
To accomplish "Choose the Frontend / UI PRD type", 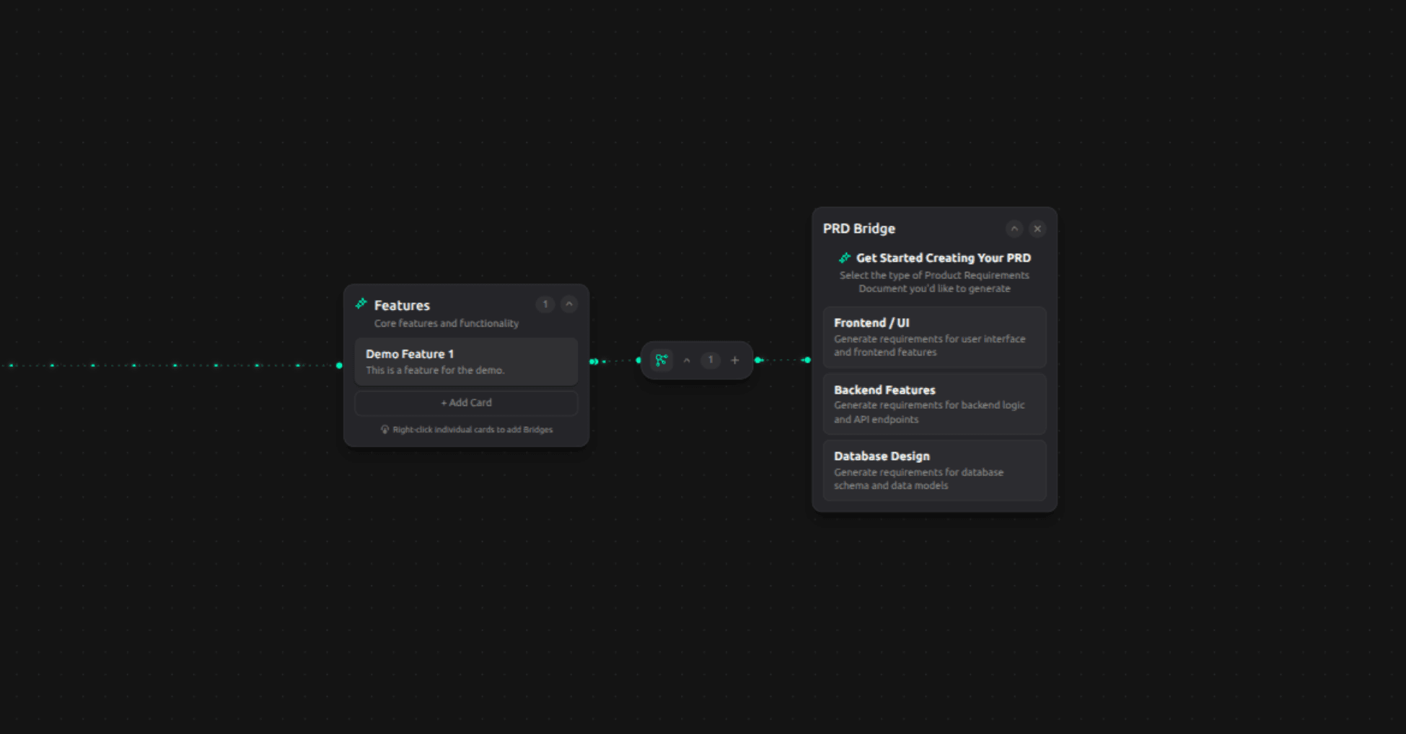I will [935, 337].
